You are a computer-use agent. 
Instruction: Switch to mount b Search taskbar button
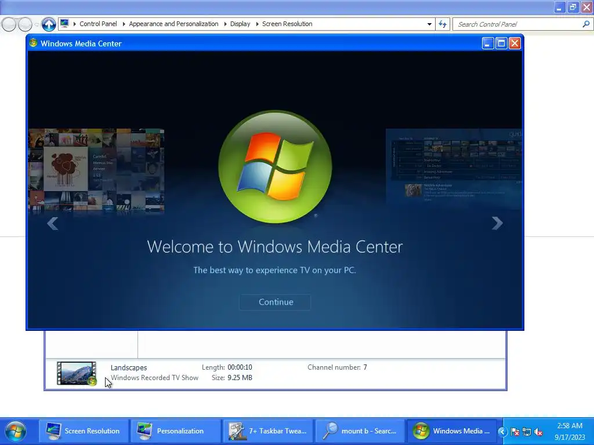coord(360,431)
